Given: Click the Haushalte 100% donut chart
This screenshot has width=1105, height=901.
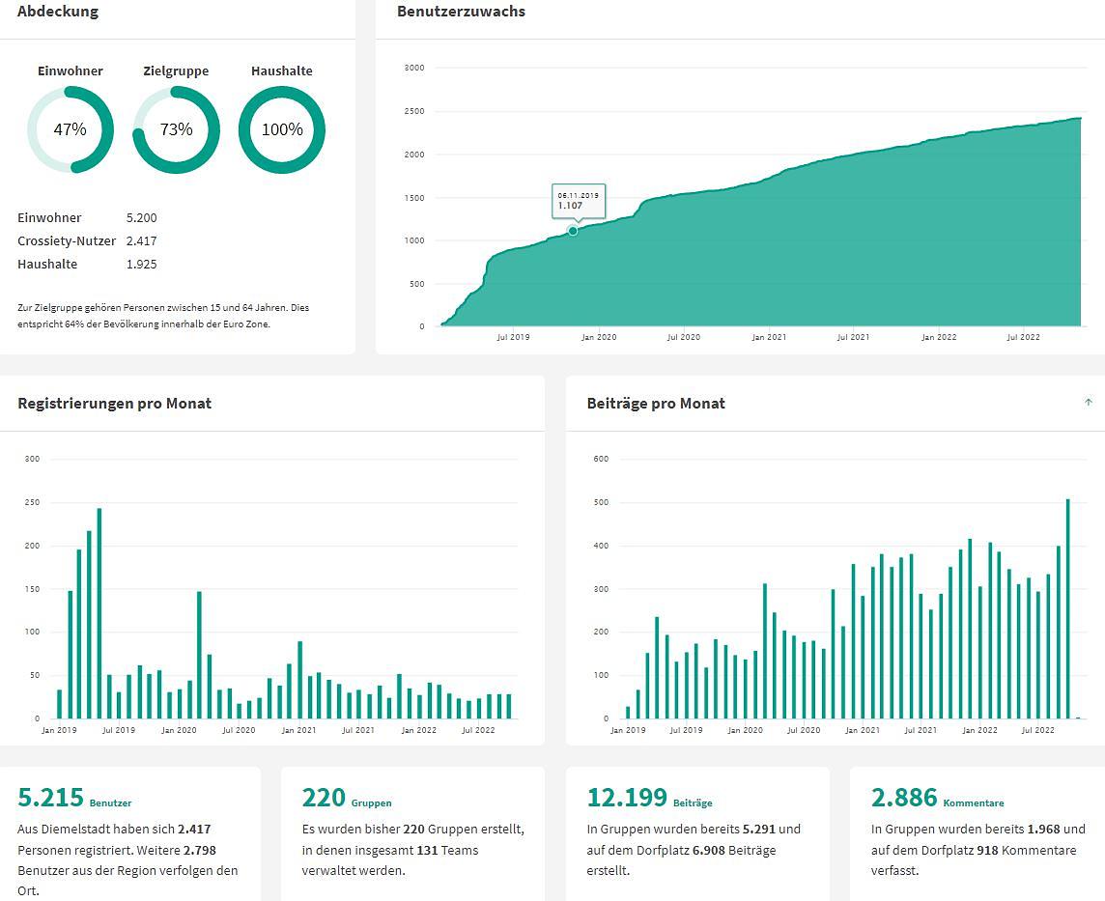Looking at the screenshot, I should (282, 129).
